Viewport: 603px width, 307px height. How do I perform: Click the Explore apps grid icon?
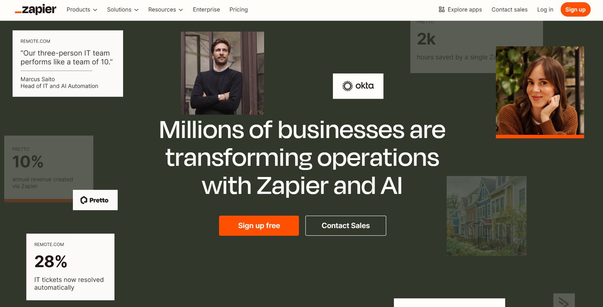[442, 10]
